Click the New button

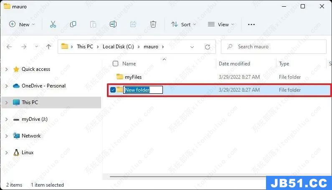pyautogui.click(x=22, y=25)
